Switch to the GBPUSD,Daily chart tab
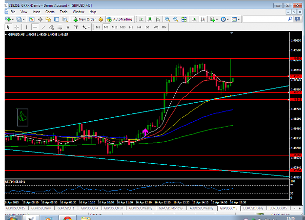 41,208
